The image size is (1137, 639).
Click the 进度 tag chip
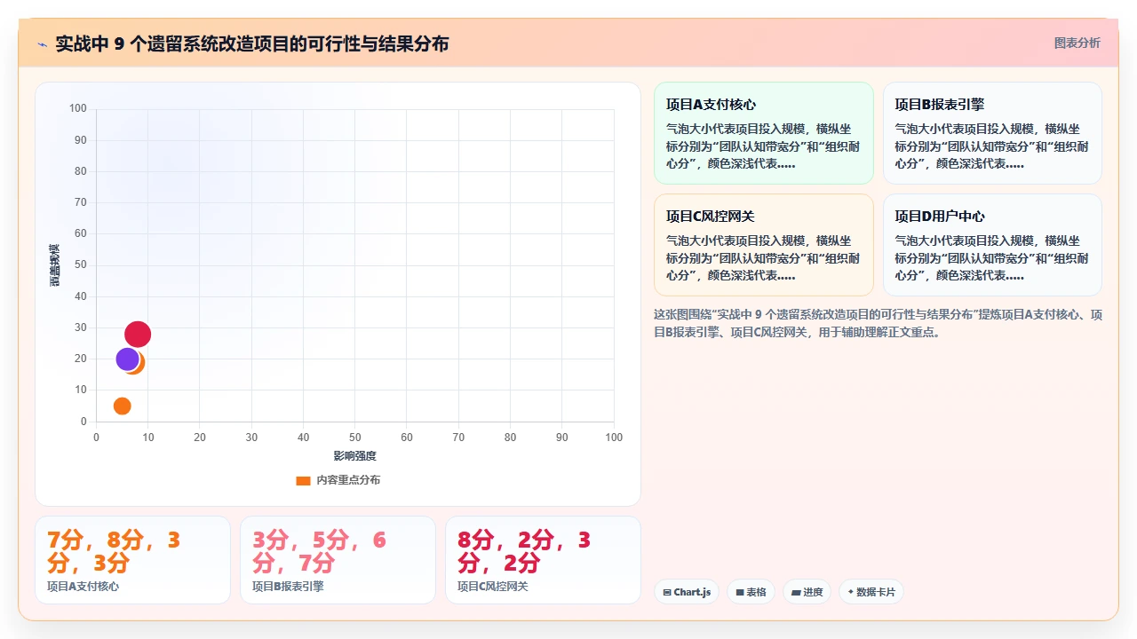click(807, 592)
